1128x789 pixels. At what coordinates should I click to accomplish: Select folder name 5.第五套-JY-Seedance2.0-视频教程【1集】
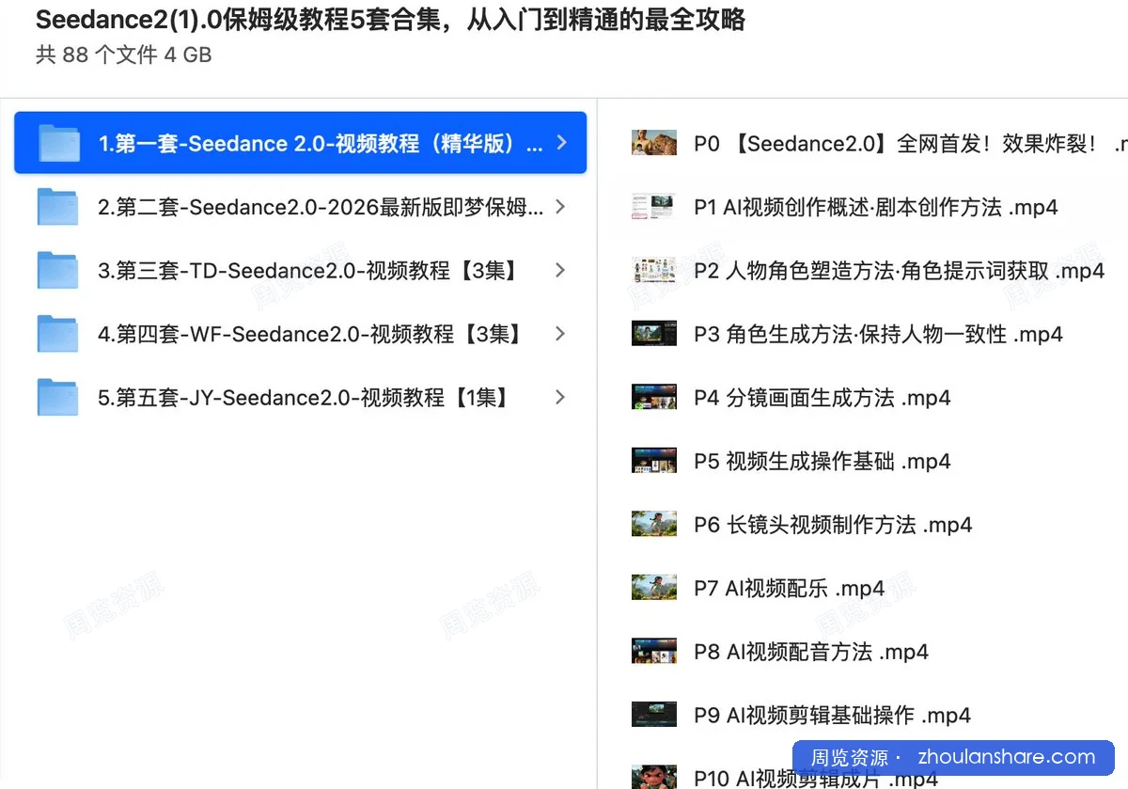click(x=305, y=398)
